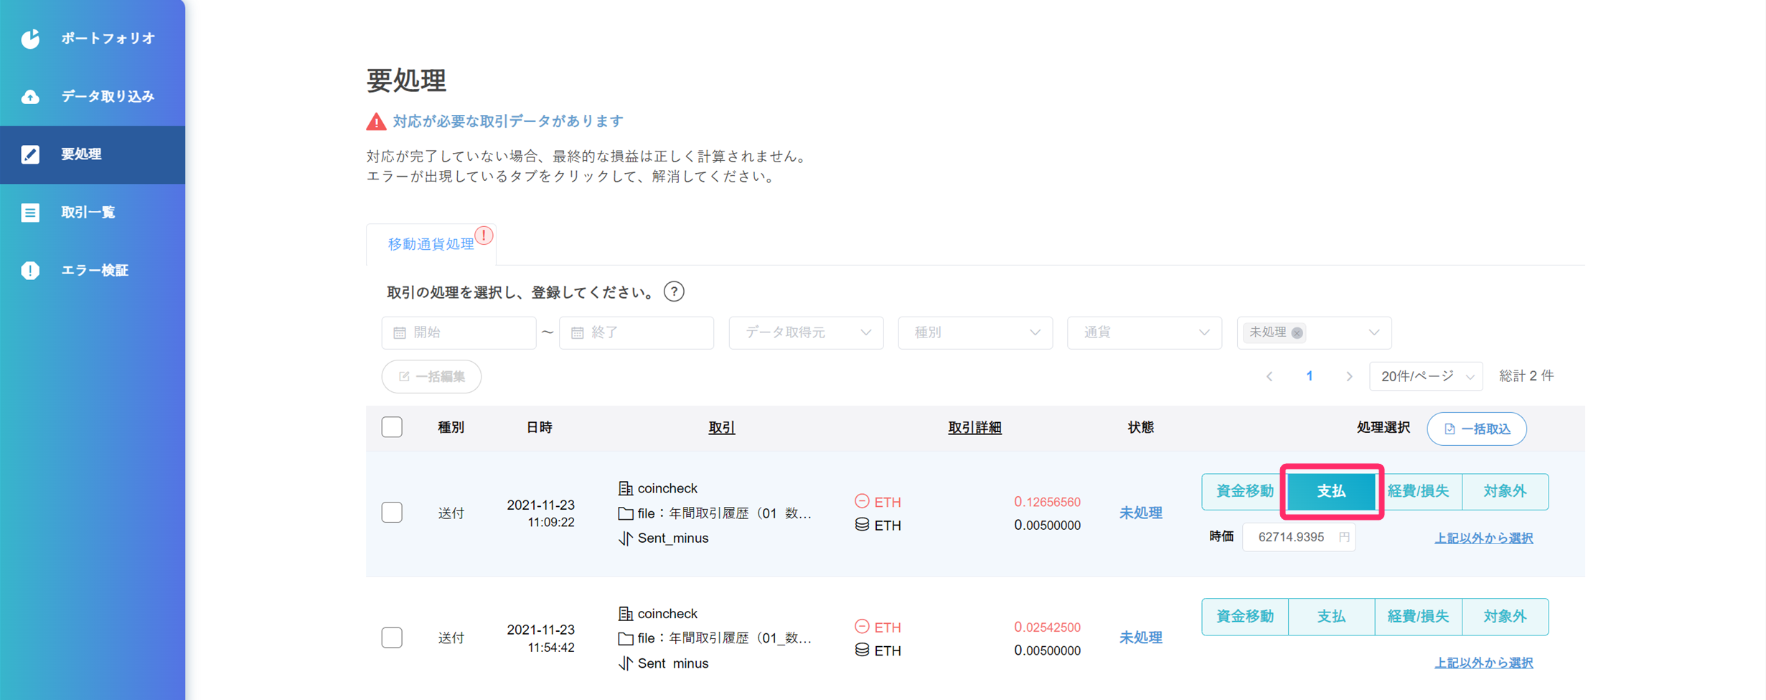1766x700 pixels.
Task: Select 要処理 in the sidebar
Action: pos(93,154)
